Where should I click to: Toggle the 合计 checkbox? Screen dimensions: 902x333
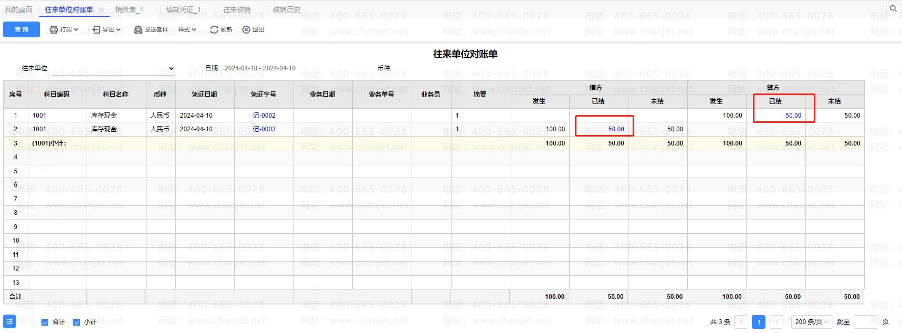[x=45, y=322]
